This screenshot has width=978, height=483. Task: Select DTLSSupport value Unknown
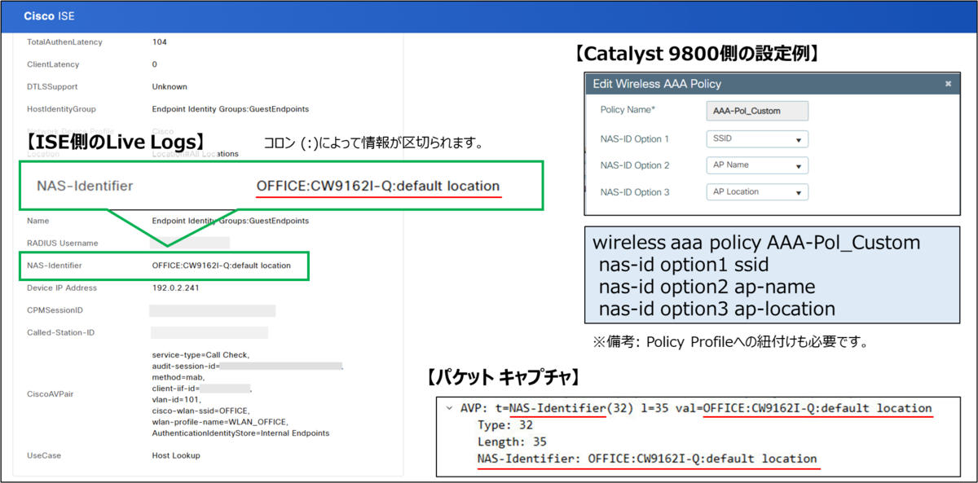[170, 86]
